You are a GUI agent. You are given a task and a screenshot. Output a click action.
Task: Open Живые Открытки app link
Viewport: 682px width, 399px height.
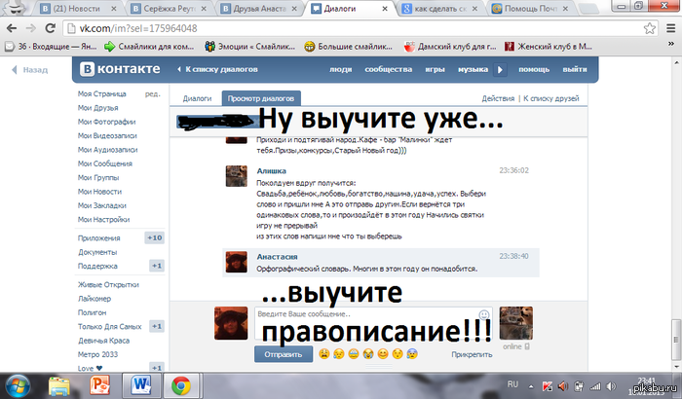coord(108,285)
